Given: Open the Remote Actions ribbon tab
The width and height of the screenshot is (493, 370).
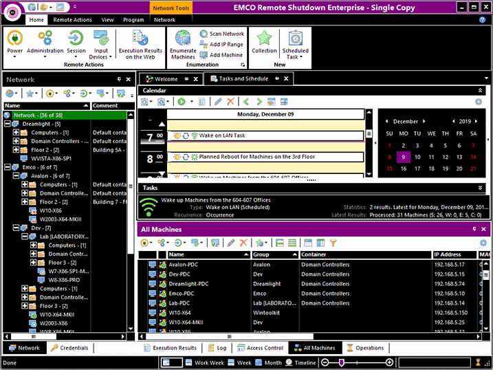Looking at the screenshot, I should 72,20.
